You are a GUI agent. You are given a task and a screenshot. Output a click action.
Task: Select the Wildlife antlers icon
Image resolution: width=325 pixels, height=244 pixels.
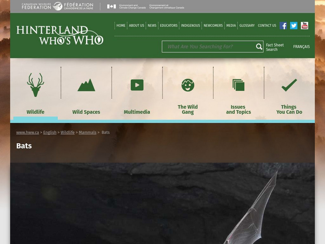pyautogui.click(x=36, y=85)
